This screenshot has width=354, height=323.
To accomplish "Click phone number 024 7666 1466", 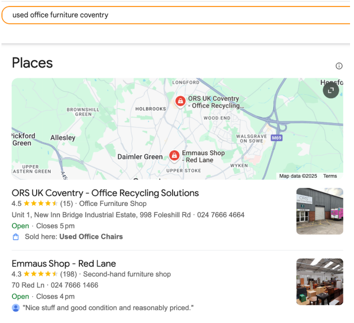I will click(x=74, y=285).
